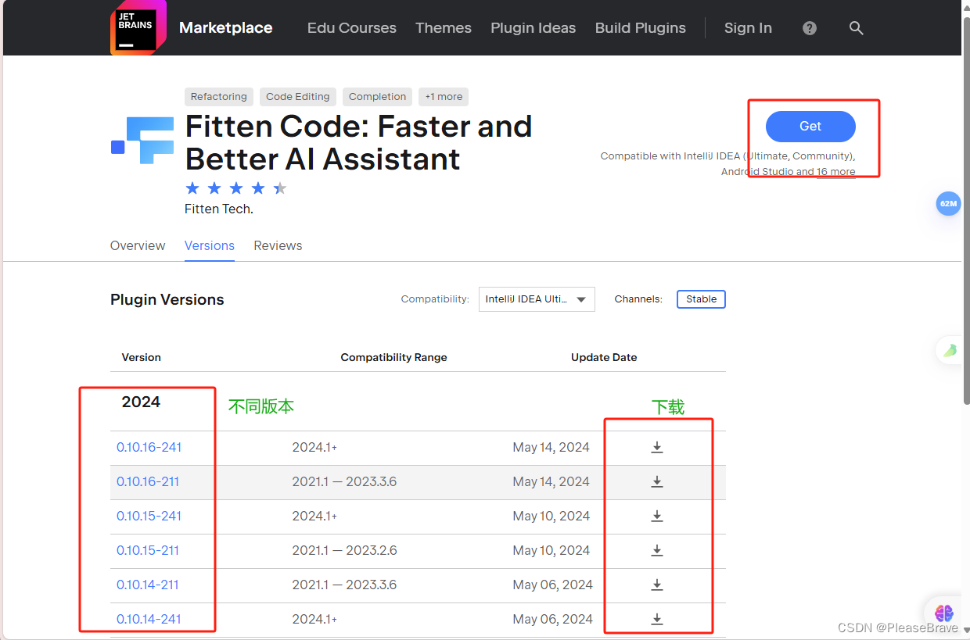Click the Code Editing tag

pos(298,97)
